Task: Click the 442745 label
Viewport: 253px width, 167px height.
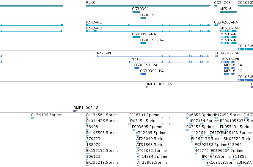Action: tap(202, 151)
